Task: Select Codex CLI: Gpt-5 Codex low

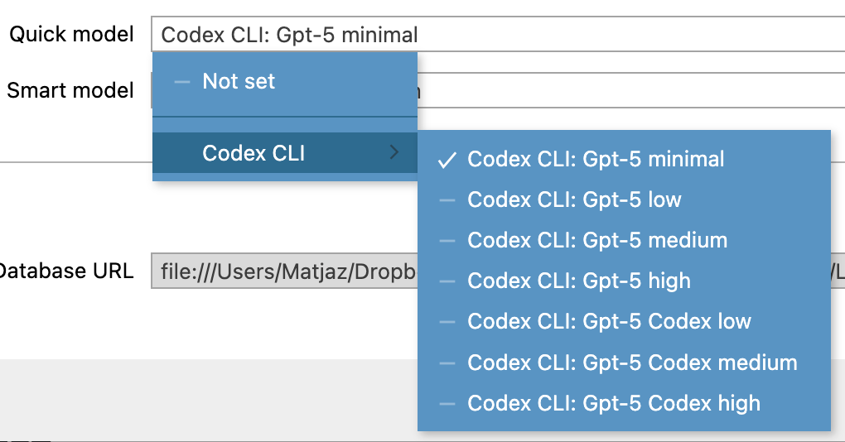Action: pyautogui.click(x=609, y=321)
